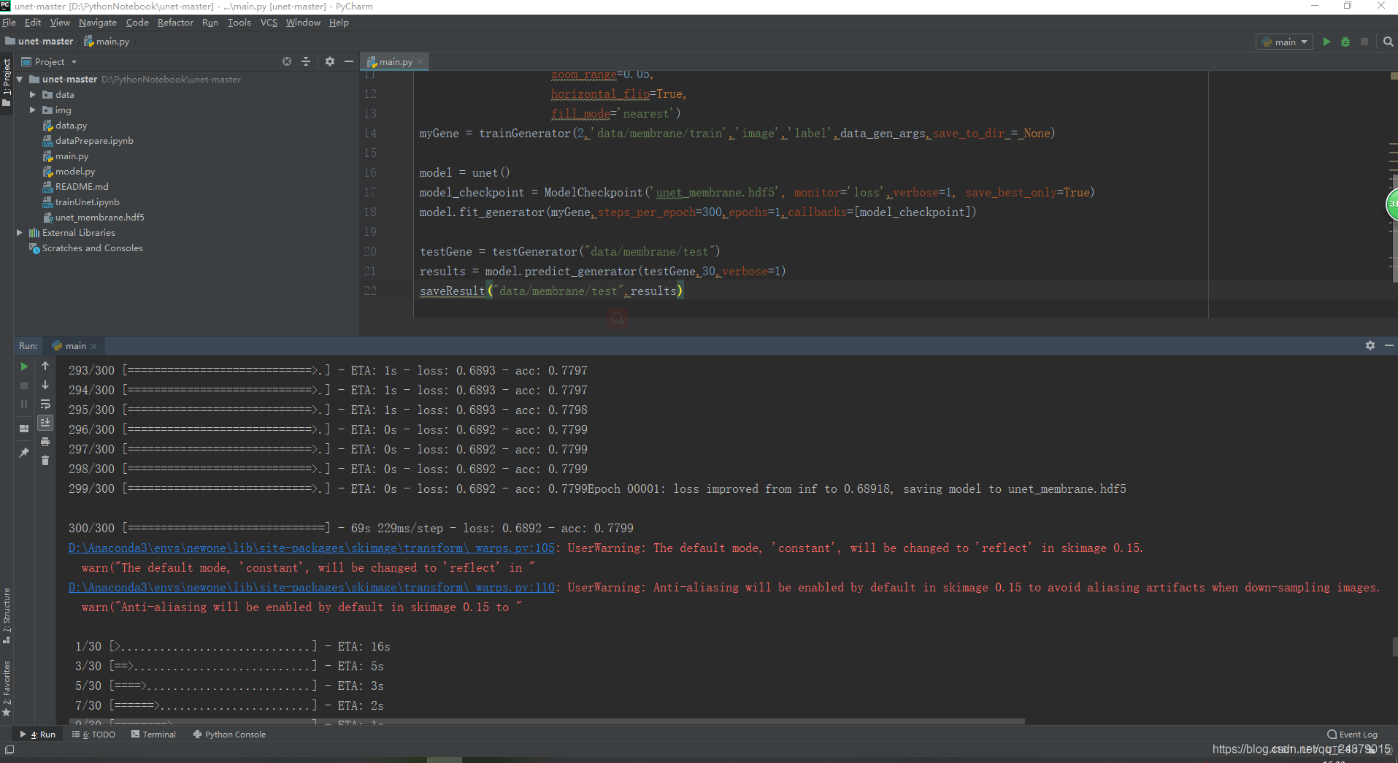Expand External Libraries node
1398x763 pixels.
19,232
